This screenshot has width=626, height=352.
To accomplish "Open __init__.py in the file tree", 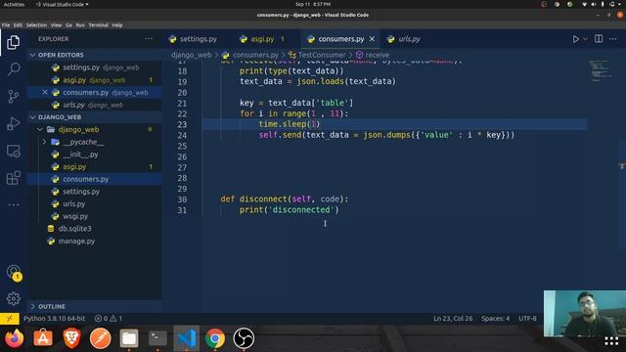I will 80,154.
